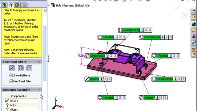Click the XYZ coordinate triad
This screenshot has width=197, height=111.
click(x=58, y=104)
